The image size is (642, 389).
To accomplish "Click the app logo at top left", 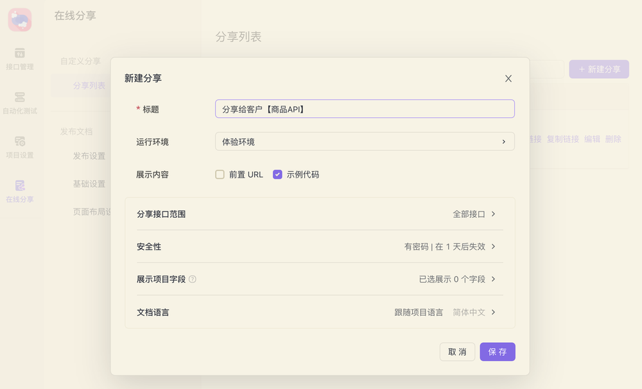I will 19,19.
